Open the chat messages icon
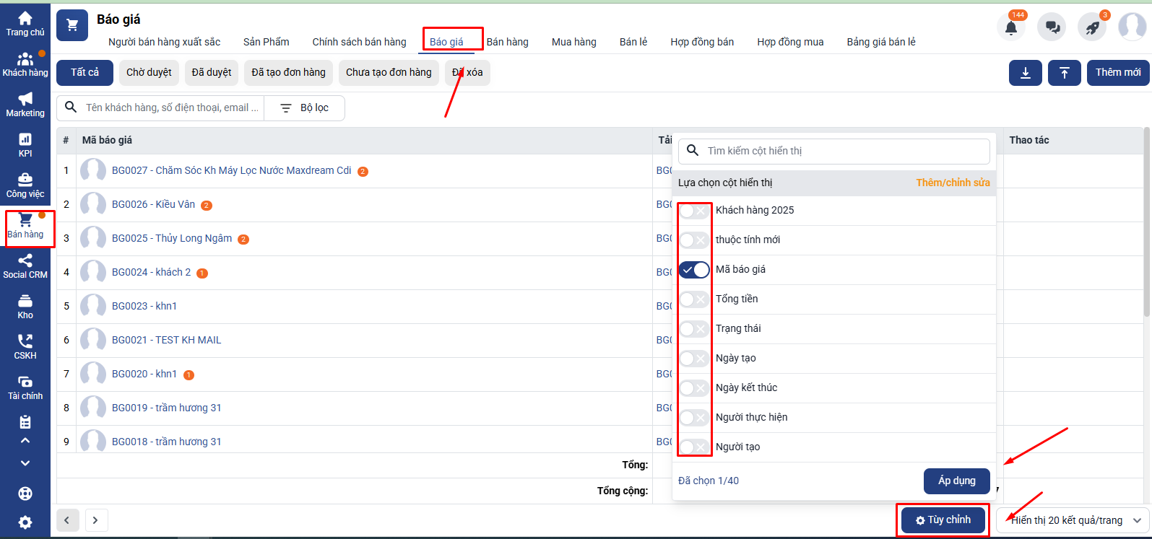The height and width of the screenshot is (539, 1152). tap(1052, 27)
